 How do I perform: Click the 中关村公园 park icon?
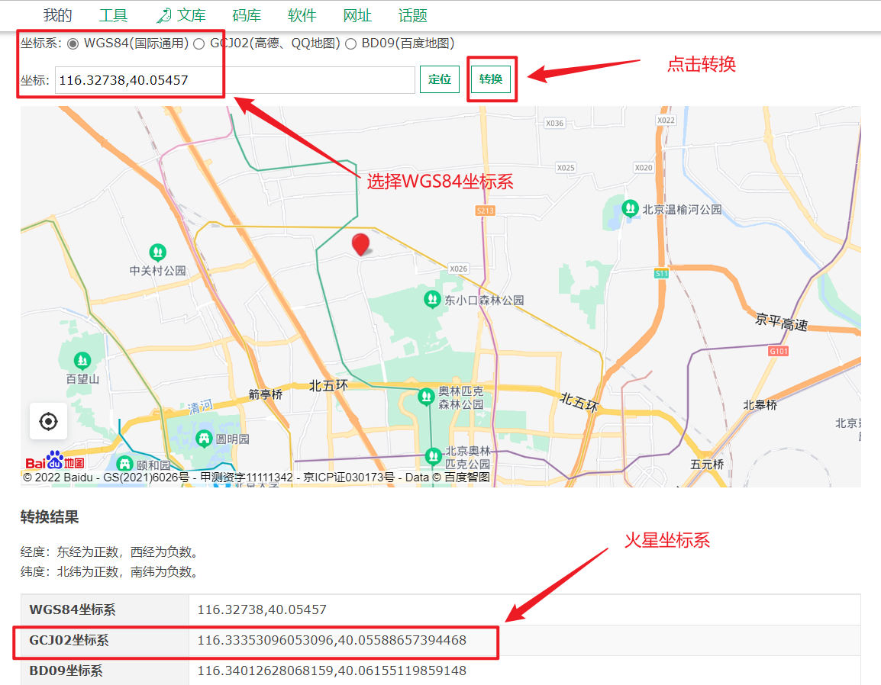point(158,252)
